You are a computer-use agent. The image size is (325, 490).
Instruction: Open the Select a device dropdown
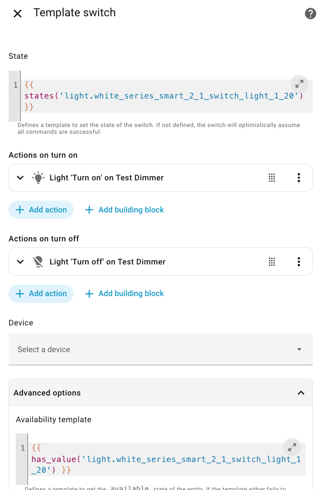(160, 349)
